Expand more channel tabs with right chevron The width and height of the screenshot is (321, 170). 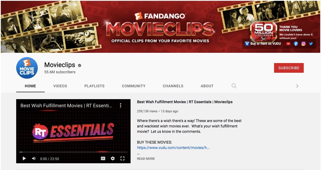pos(297,86)
